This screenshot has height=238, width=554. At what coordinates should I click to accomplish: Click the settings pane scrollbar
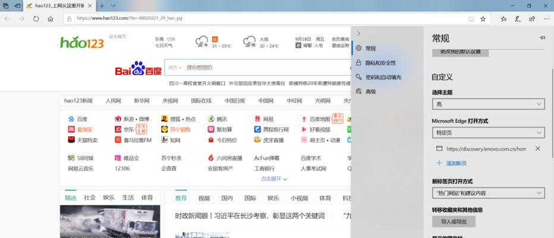(x=552, y=113)
